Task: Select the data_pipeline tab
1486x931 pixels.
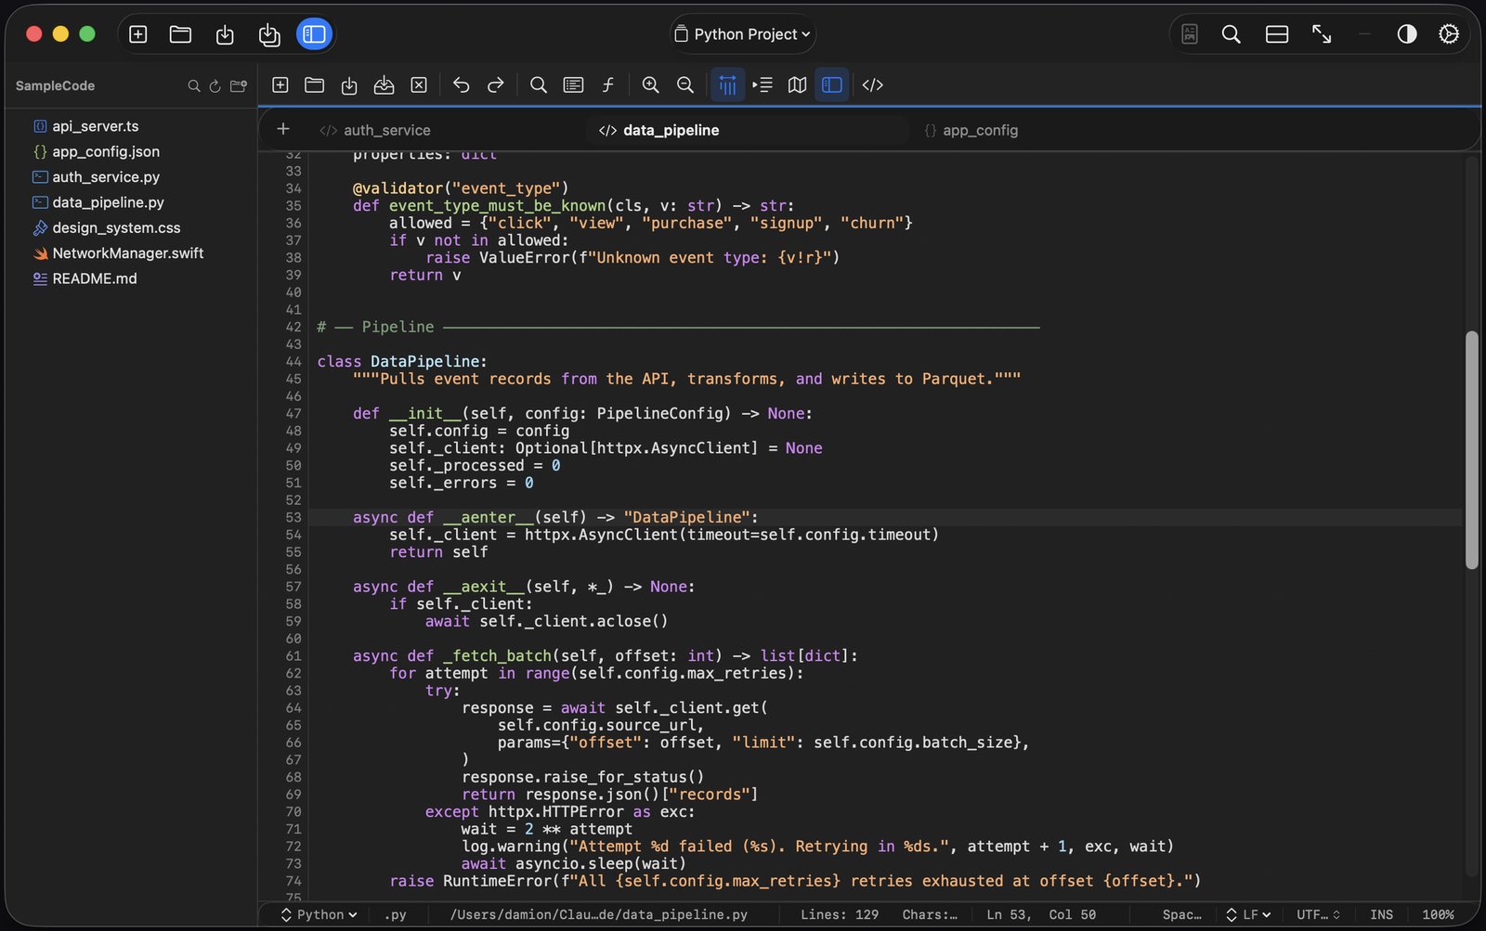Action: (659, 131)
